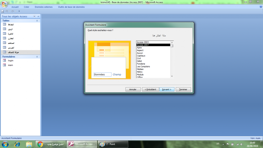Viewport: 263px width, 148px height.
Task: Select the login form icon
Action: [x=4, y=60]
